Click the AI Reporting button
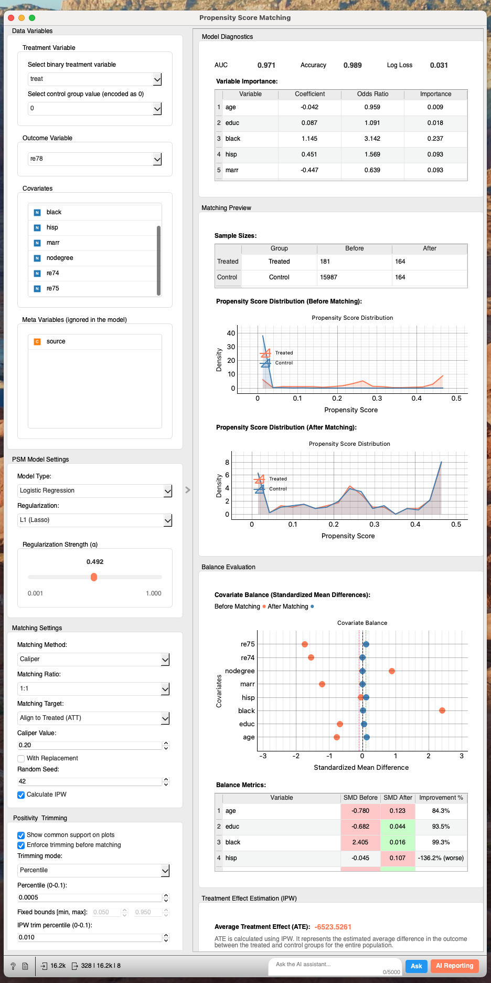Image resolution: width=491 pixels, height=983 pixels. coord(454,966)
